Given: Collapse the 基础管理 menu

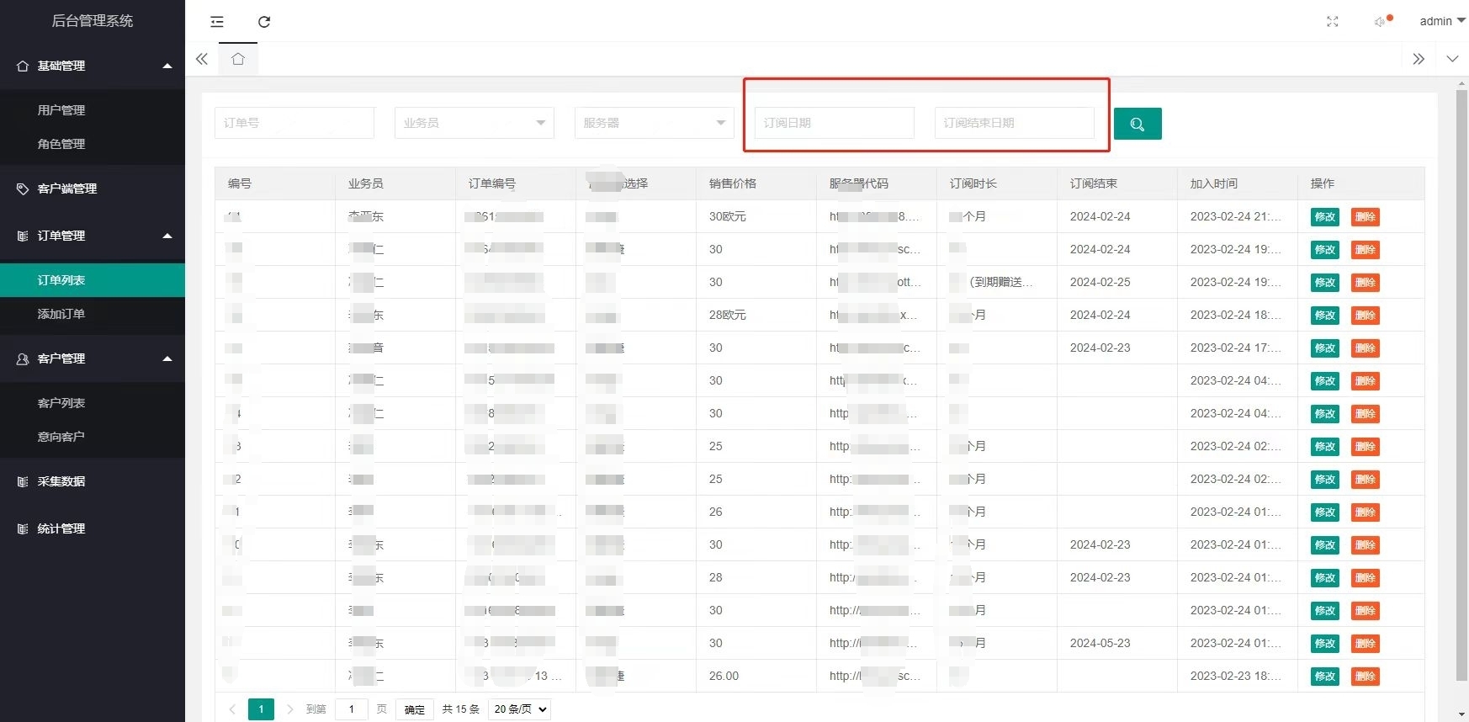Looking at the screenshot, I should (93, 66).
